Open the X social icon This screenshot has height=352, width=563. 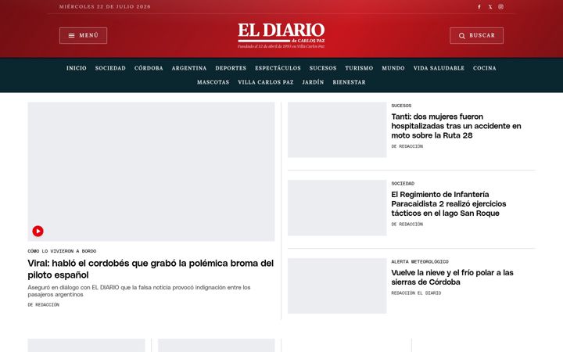click(490, 7)
